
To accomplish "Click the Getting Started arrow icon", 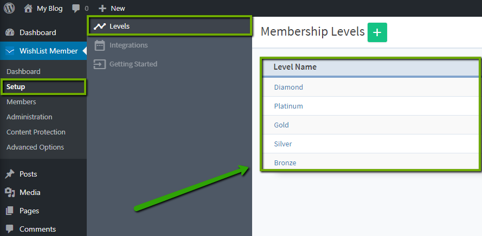I will [x=99, y=64].
